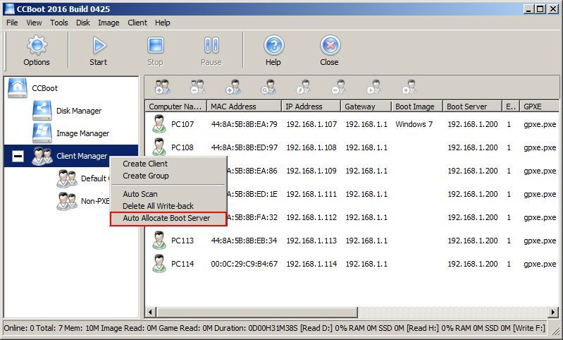
Task: Click the horizontal scrollbar right arrow
Action: click(x=553, y=312)
